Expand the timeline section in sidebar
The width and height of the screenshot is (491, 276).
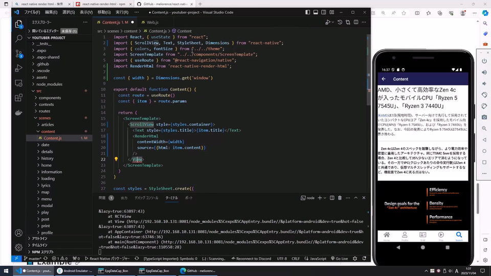coord(39,245)
